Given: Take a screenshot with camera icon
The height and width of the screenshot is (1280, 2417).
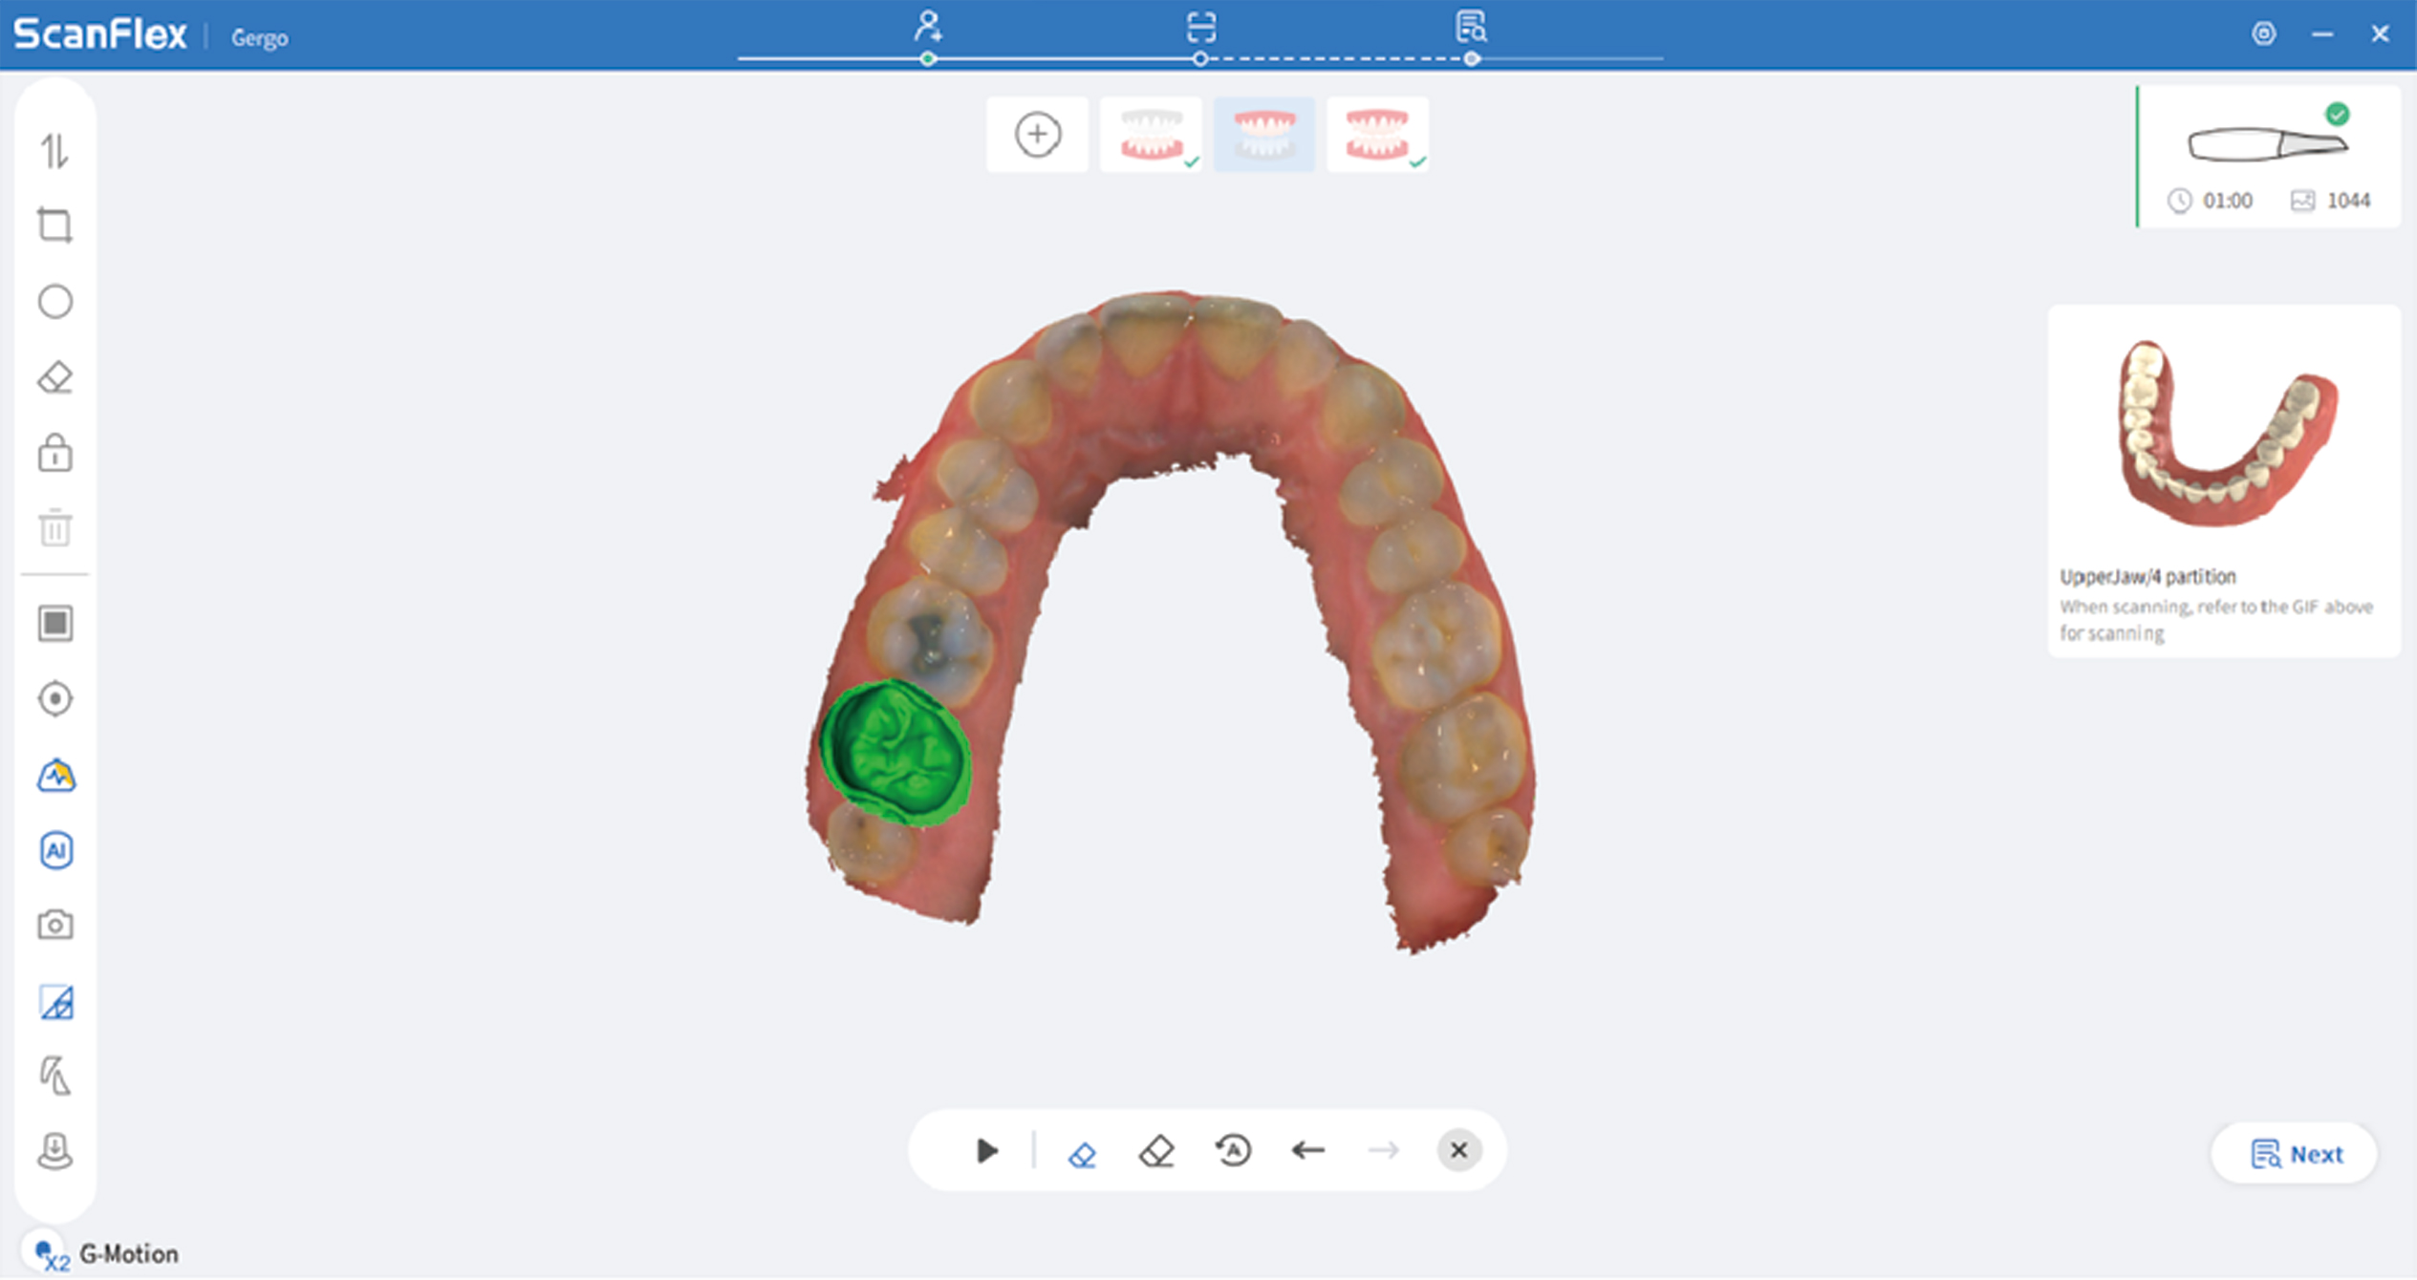Looking at the screenshot, I should click(54, 925).
